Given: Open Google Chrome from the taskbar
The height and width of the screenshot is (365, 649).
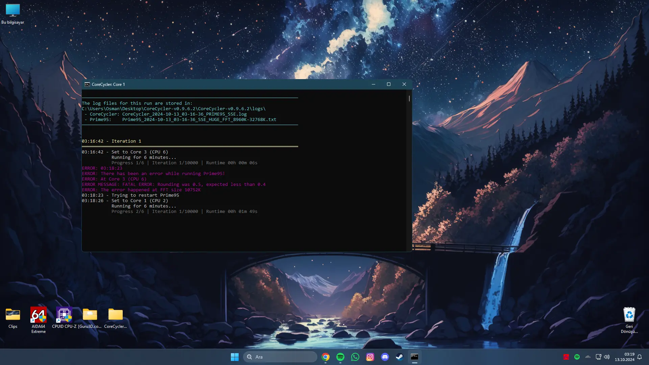Looking at the screenshot, I should tap(326, 357).
